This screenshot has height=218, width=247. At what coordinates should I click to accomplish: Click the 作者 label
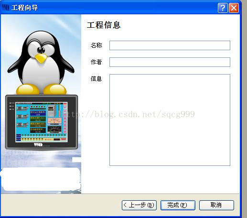(x=96, y=62)
